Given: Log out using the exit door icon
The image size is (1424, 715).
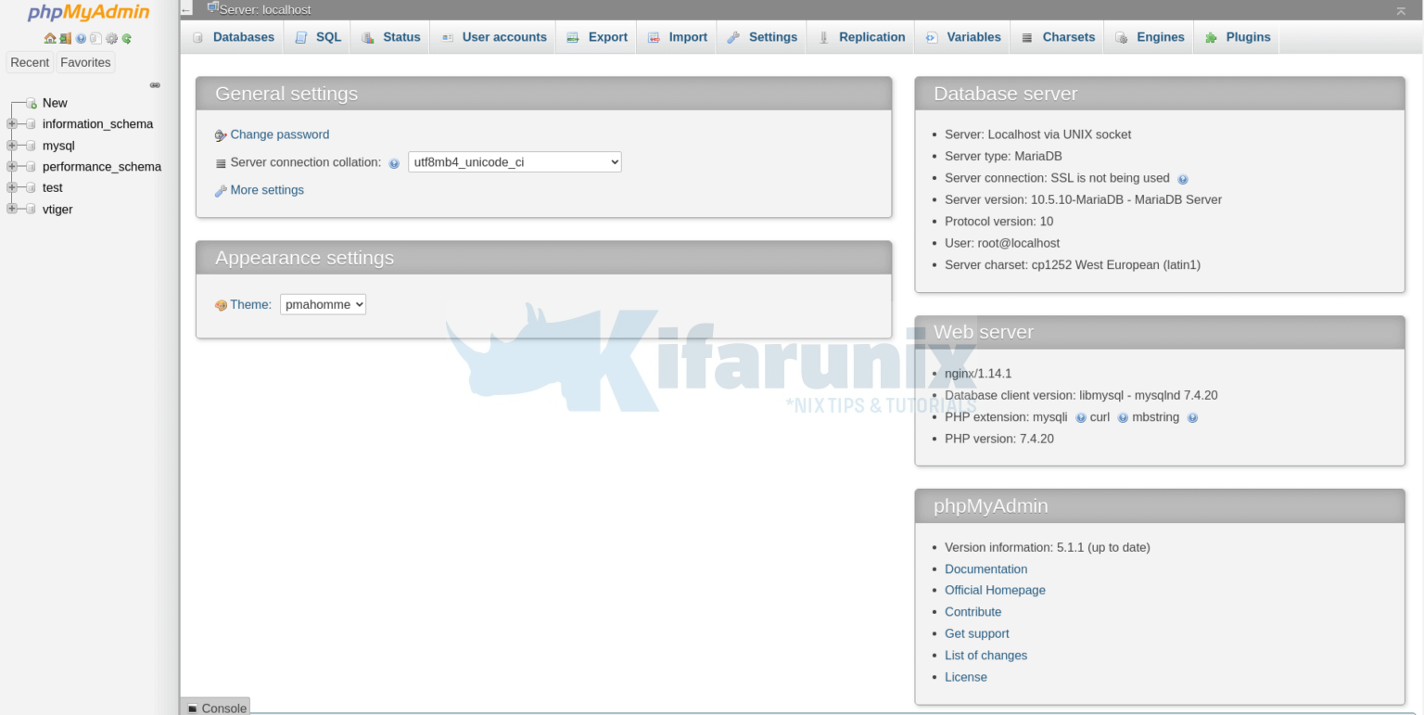Looking at the screenshot, I should point(65,39).
